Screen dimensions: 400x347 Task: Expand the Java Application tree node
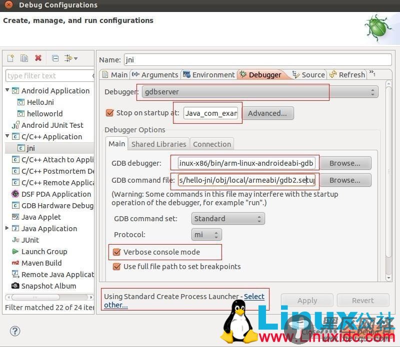click(7, 228)
